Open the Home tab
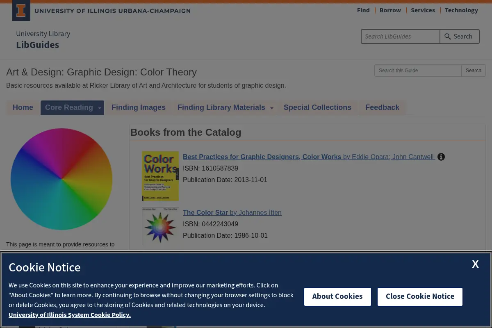 (x=23, y=107)
